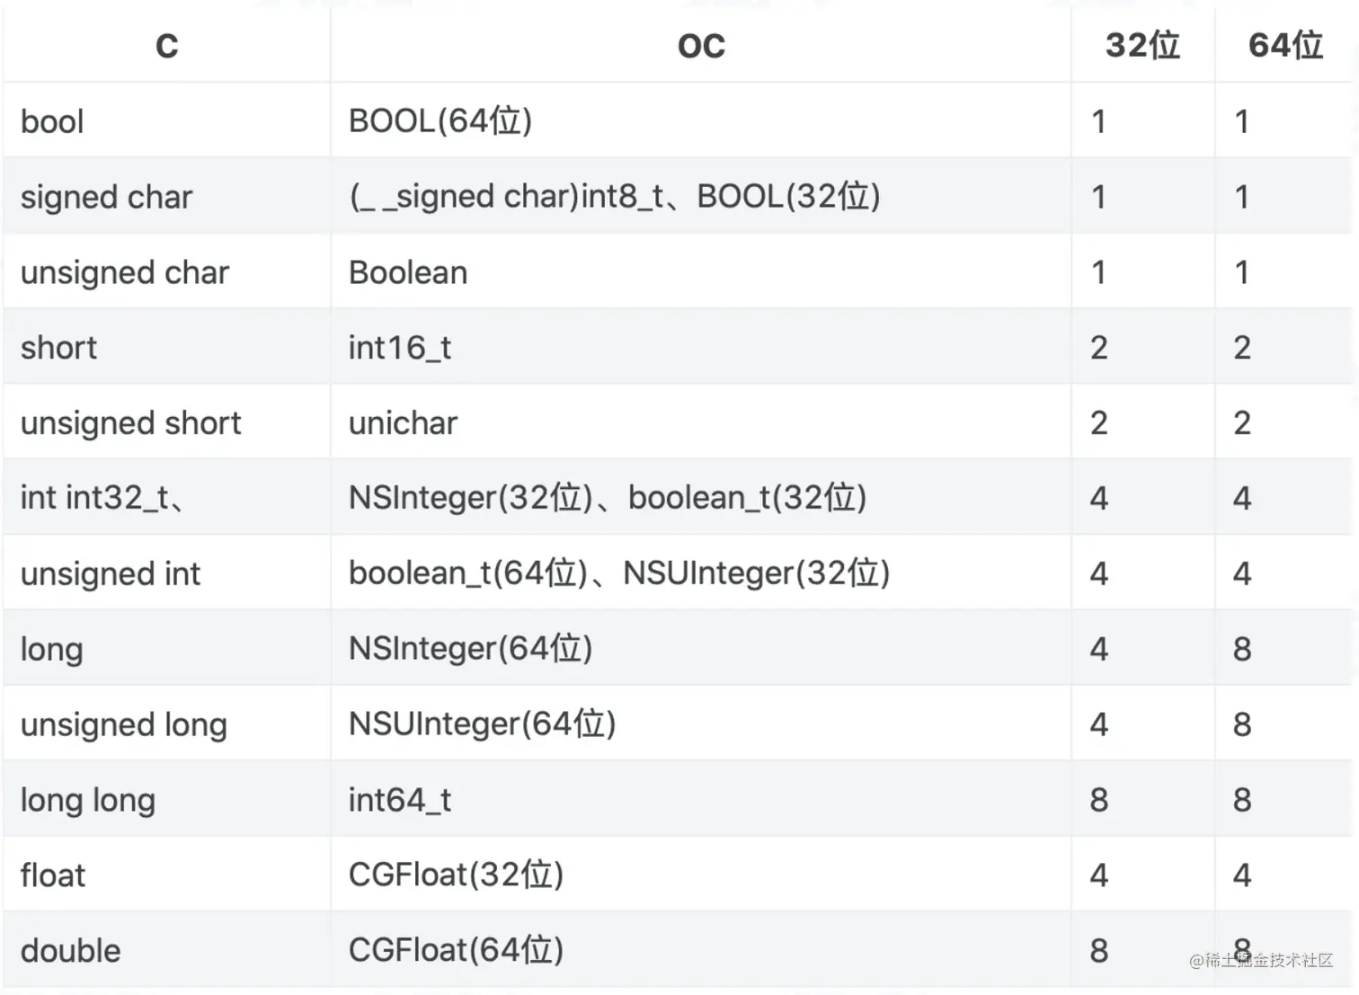Viewport: 1359px width, 995px height.
Task: Click the int64_t cell
Action: (701, 799)
